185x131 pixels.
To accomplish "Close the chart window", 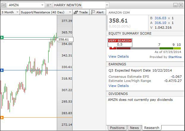I will (181, 5).
